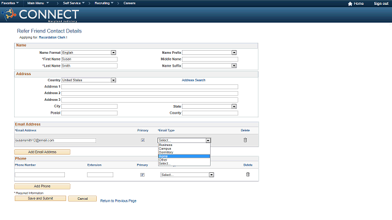Collapse the Email Type dropdown arrow
Image resolution: width=392 pixels, height=220 pixels.
pyautogui.click(x=208, y=141)
